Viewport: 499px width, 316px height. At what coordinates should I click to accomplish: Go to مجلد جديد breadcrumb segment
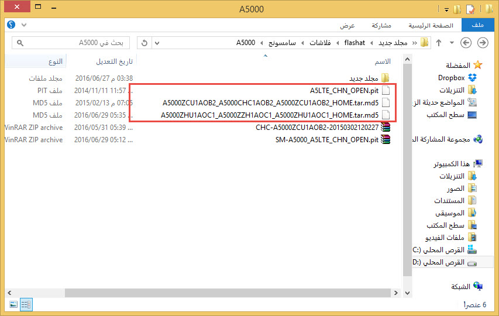pyautogui.click(x=393, y=43)
